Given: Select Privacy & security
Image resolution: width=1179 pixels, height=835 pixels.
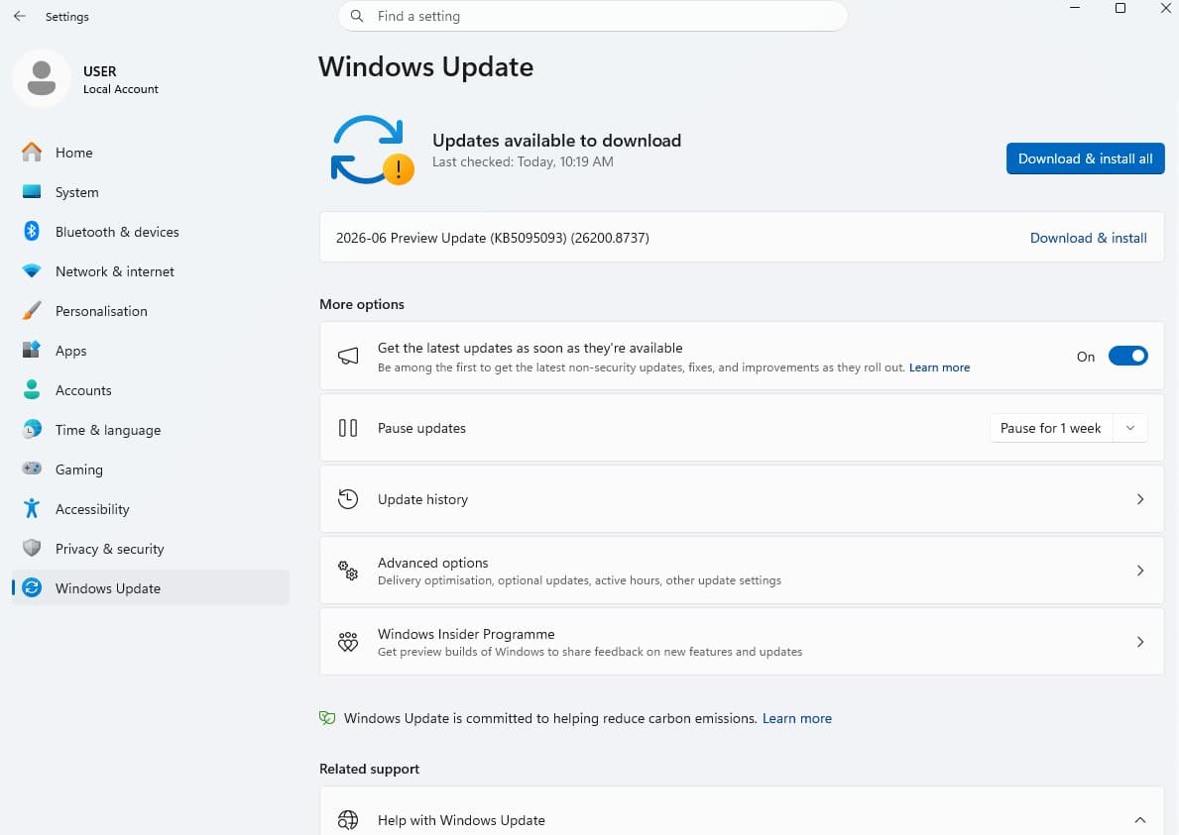Looking at the screenshot, I should [151, 549].
